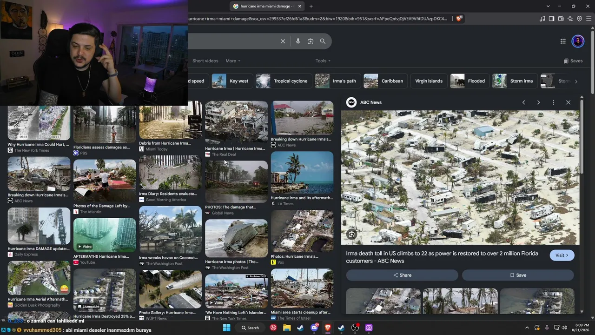The image size is (595, 335).
Task: Expand the Tools dropdown
Action: pos(323,61)
